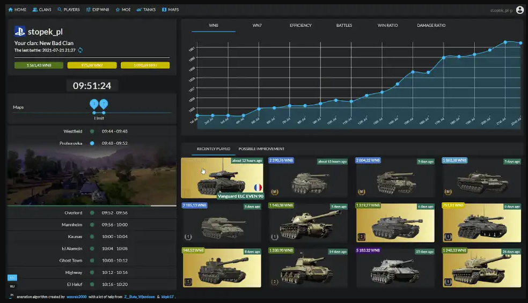Open POSSIBLE IMPROVEMENT tab
Viewport: 528px width, 303px height.
pos(261,149)
